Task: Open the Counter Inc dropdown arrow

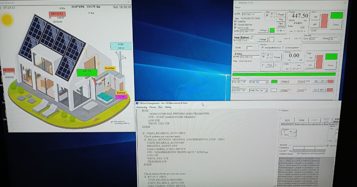Action: click(295, 131)
